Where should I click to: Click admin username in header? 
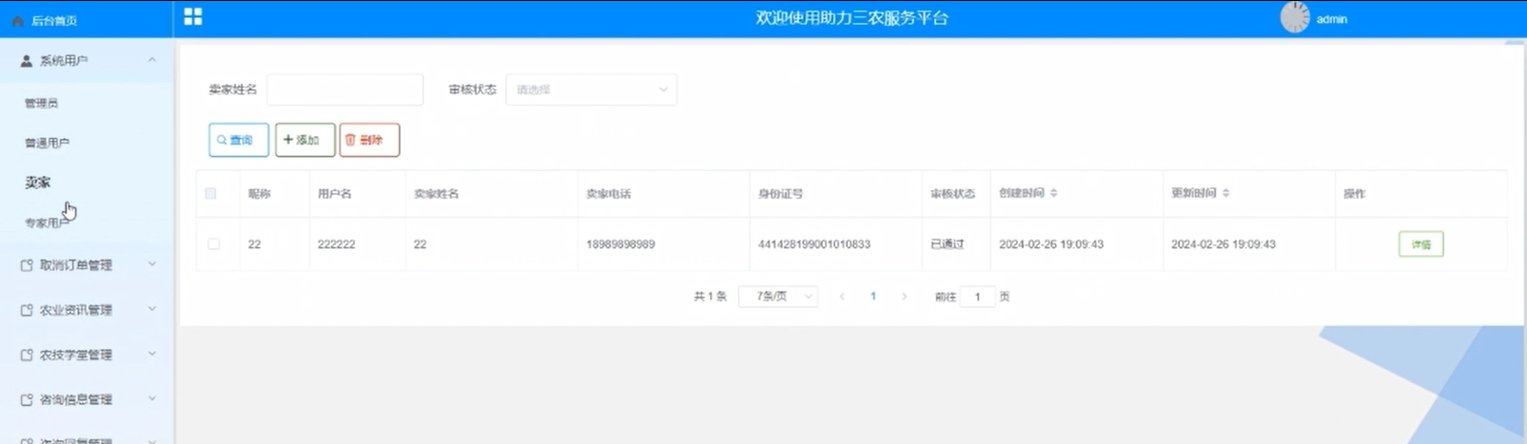point(1331,19)
